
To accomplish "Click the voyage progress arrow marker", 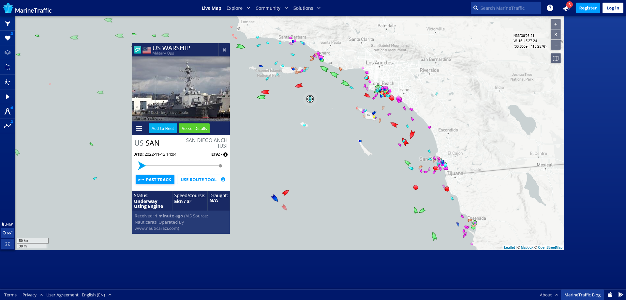I will click(x=142, y=166).
